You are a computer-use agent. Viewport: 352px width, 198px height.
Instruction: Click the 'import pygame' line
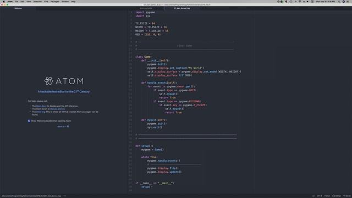point(145,12)
